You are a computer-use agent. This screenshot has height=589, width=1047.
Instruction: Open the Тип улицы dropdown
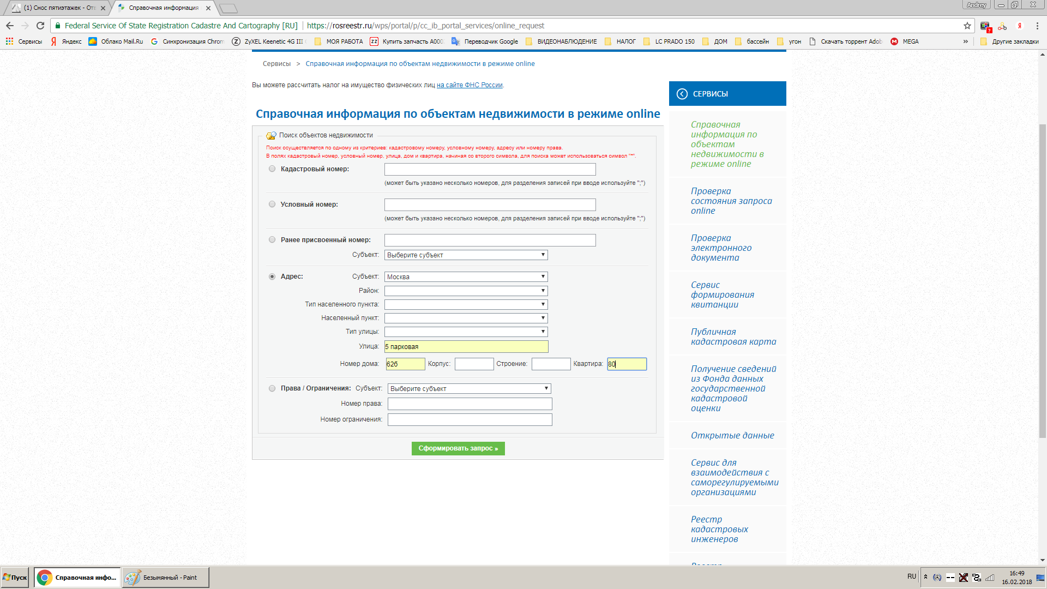coord(466,332)
